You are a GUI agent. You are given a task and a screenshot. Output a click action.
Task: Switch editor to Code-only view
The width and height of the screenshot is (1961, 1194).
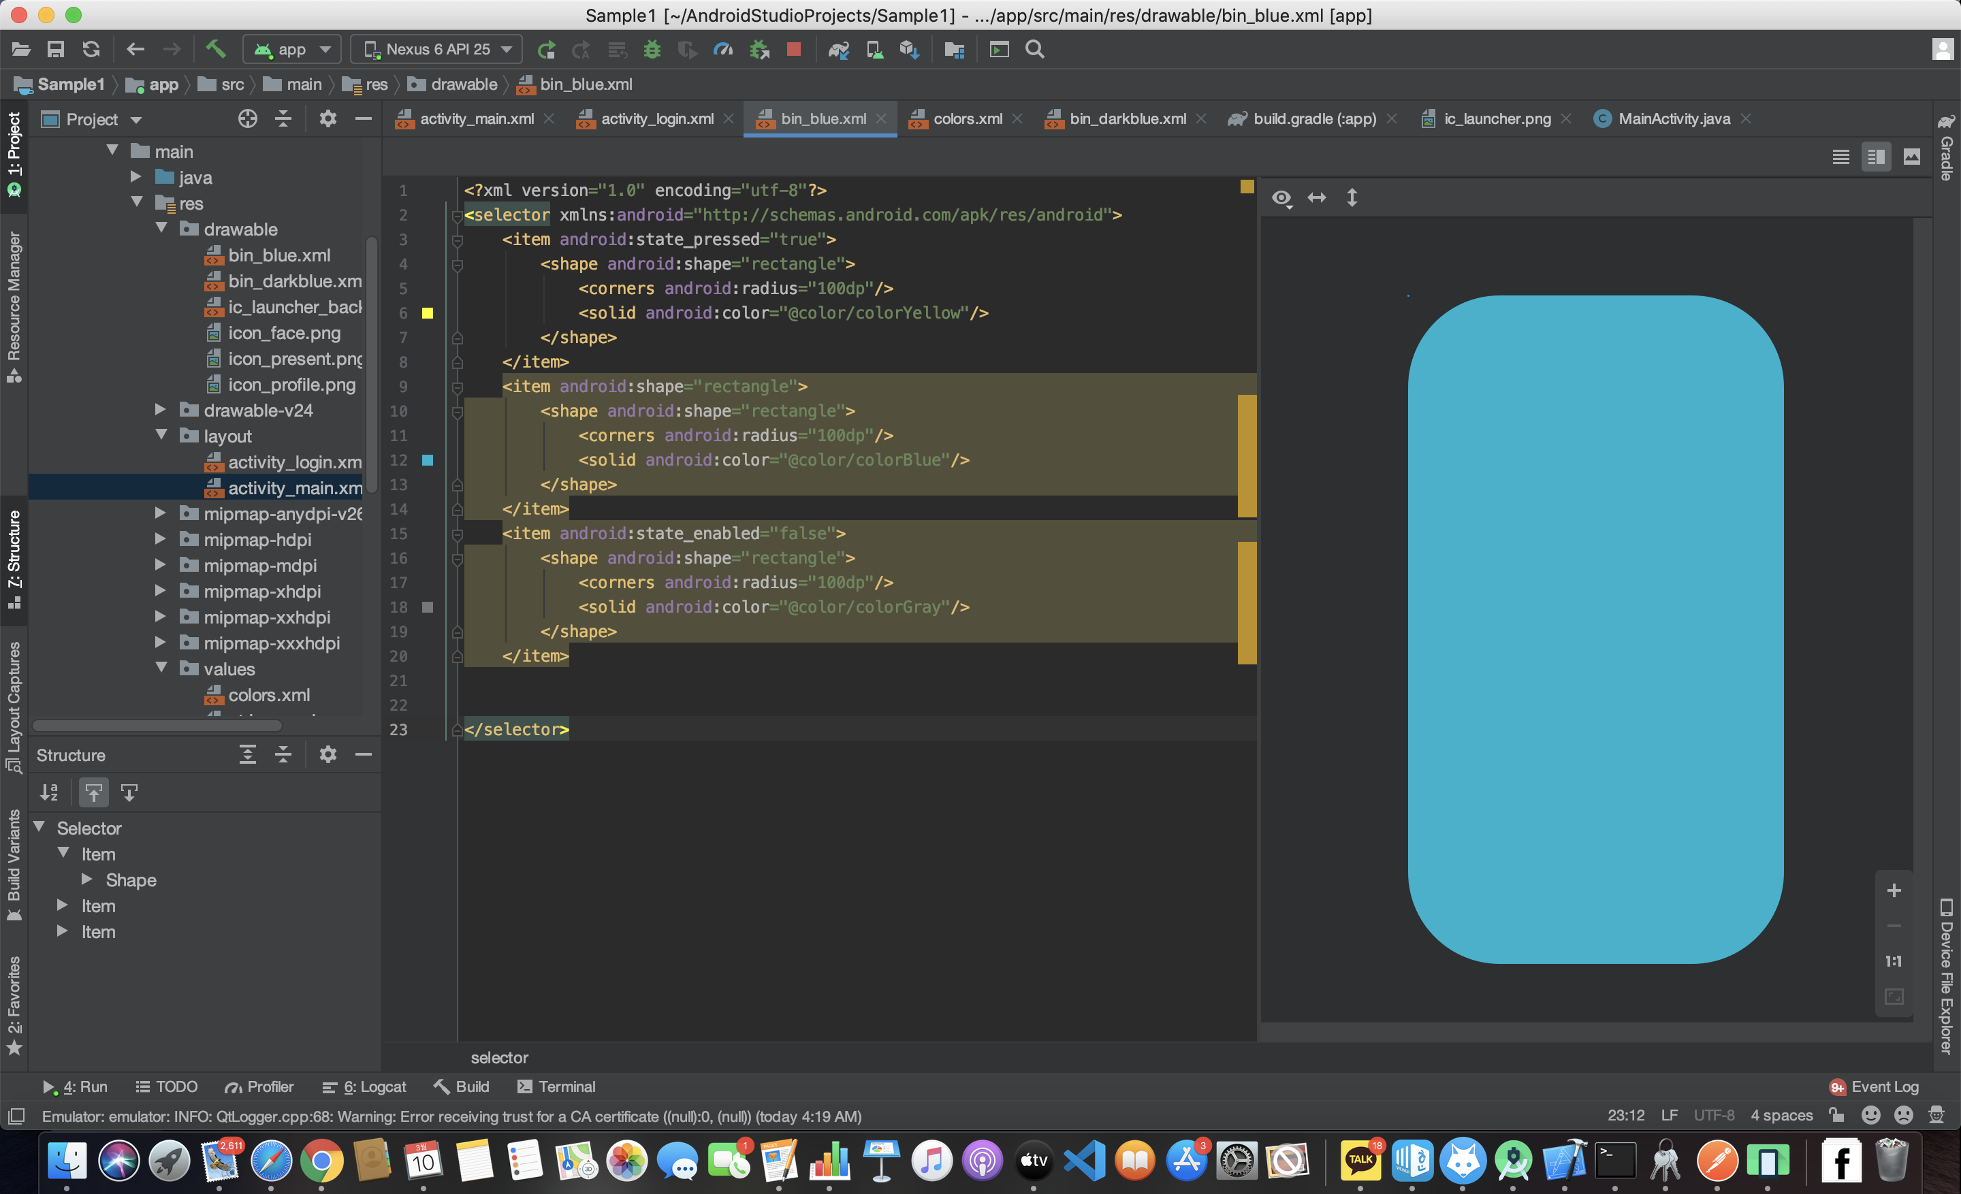[x=1840, y=157]
